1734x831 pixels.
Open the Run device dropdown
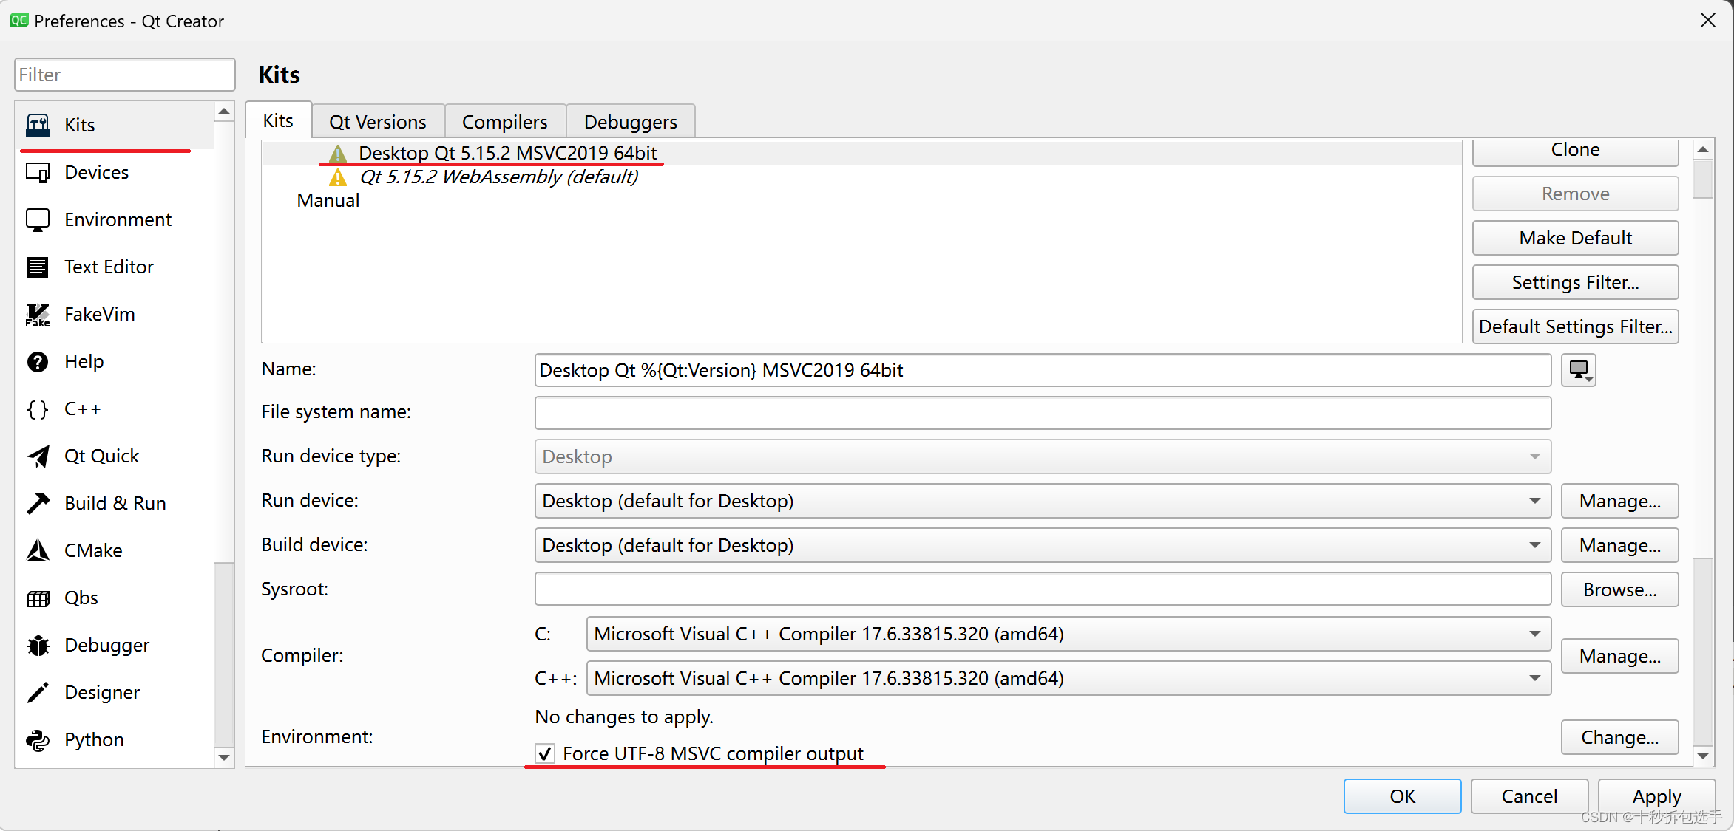(x=1043, y=501)
